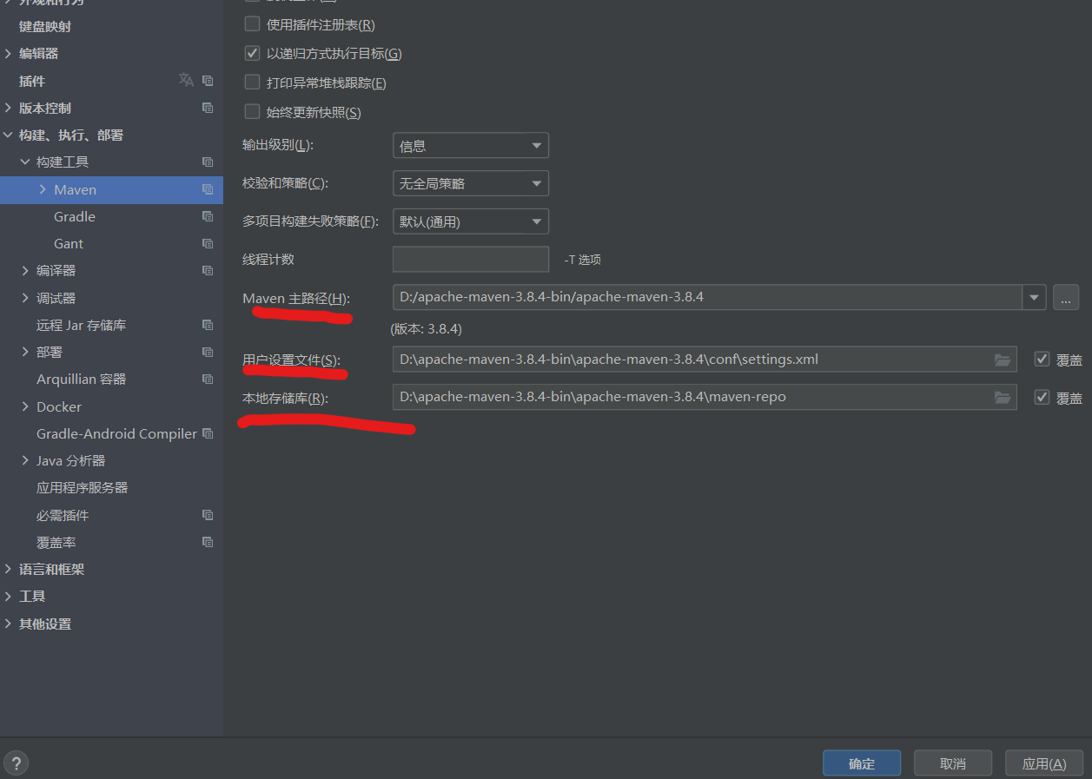1092x779 pixels.
Task: Click project-level icon beside Gradle-Android Compiler
Action: [208, 433]
